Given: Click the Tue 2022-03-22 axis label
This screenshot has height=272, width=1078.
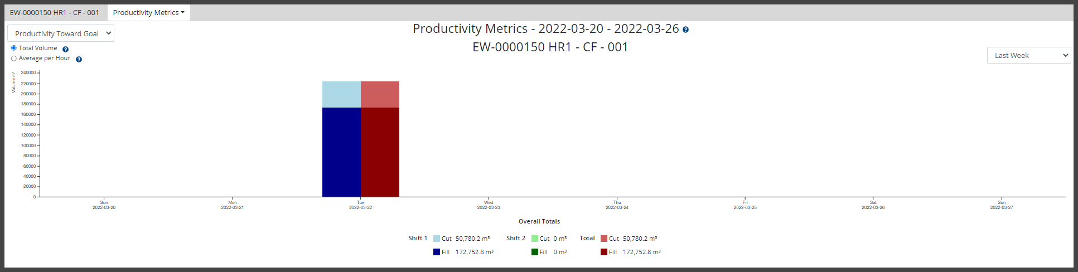Looking at the screenshot, I should 360,205.
